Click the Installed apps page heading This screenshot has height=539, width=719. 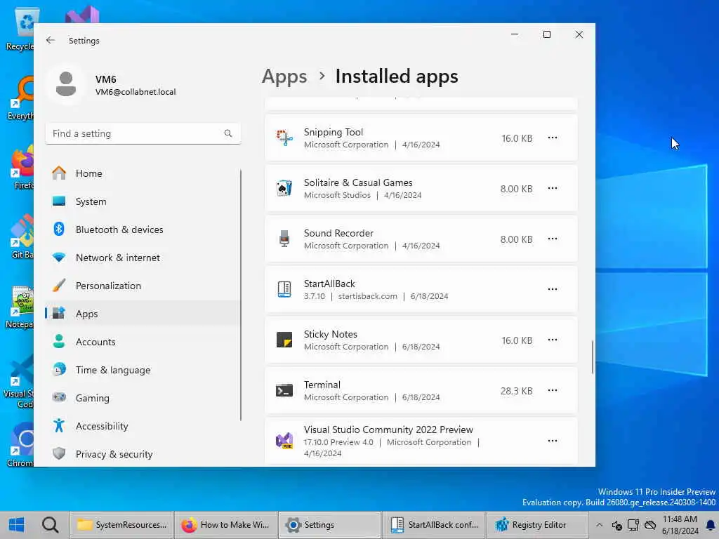tap(397, 76)
